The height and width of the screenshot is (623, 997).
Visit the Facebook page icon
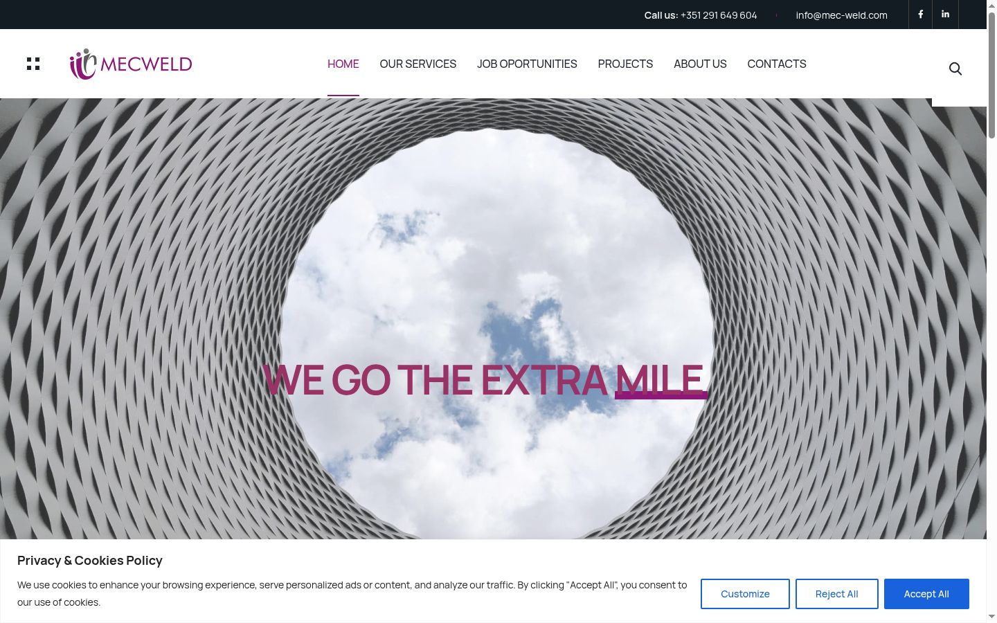pyautogui.click(x=920, y=14)
